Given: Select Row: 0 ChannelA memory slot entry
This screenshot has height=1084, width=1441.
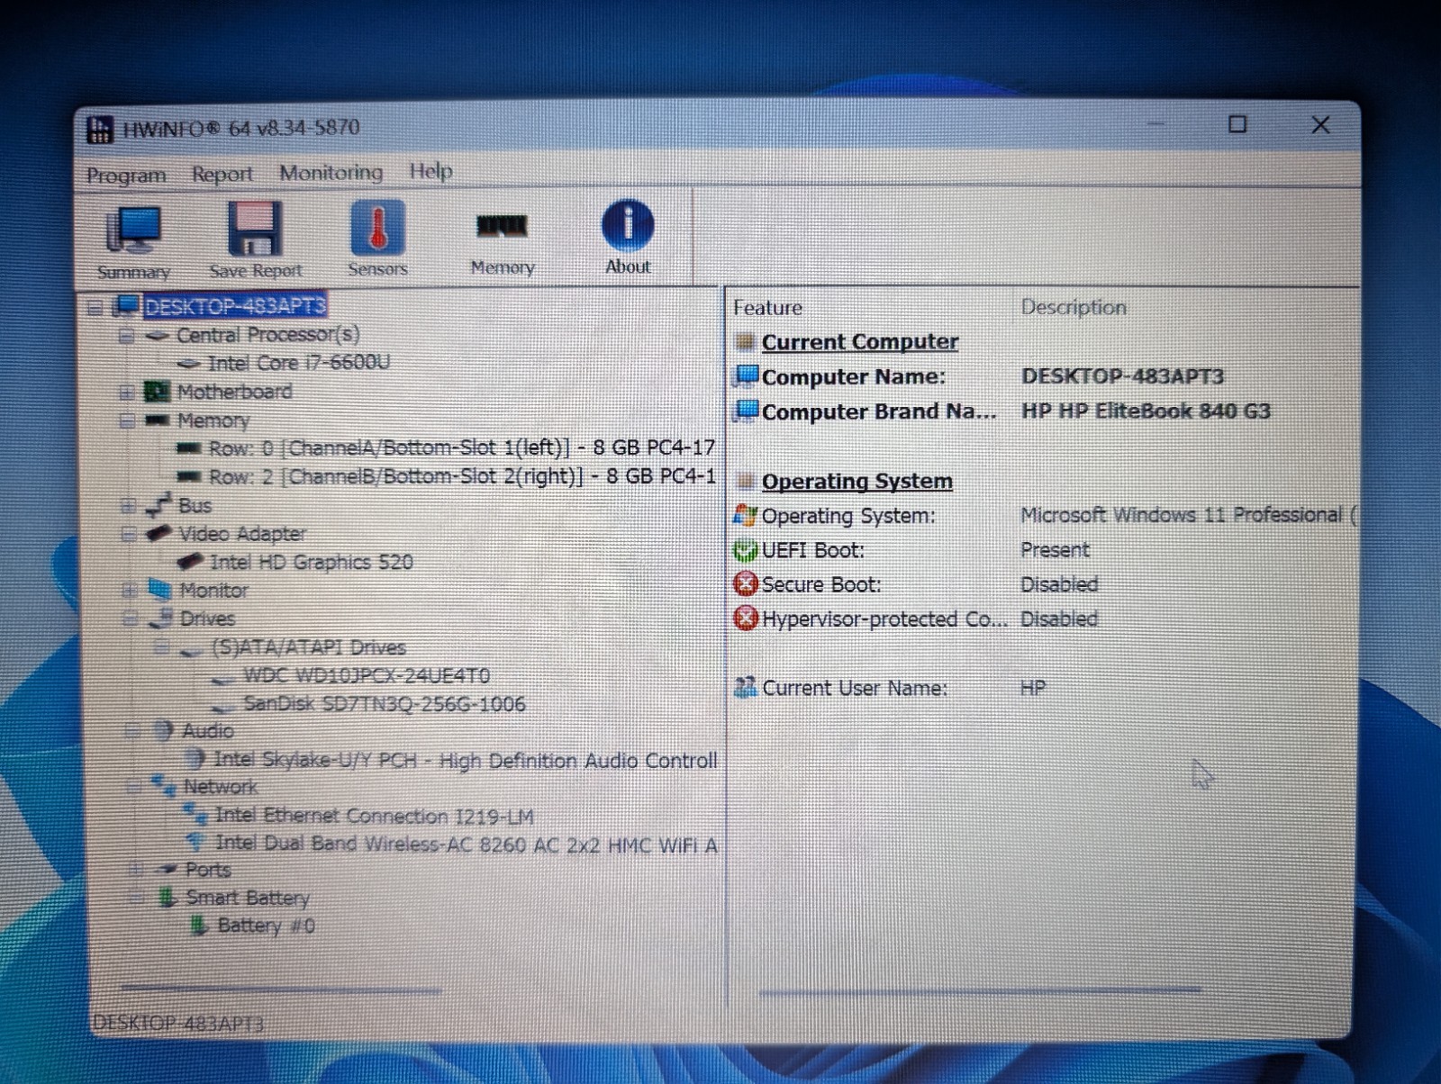Looking at the screenshot, I should pos(462,447).
